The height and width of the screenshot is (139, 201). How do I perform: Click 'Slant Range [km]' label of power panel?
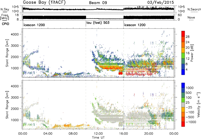[7, 53]
